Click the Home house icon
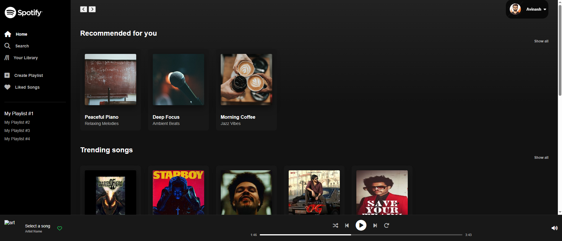The image size is (562, 241). point(8,34)
